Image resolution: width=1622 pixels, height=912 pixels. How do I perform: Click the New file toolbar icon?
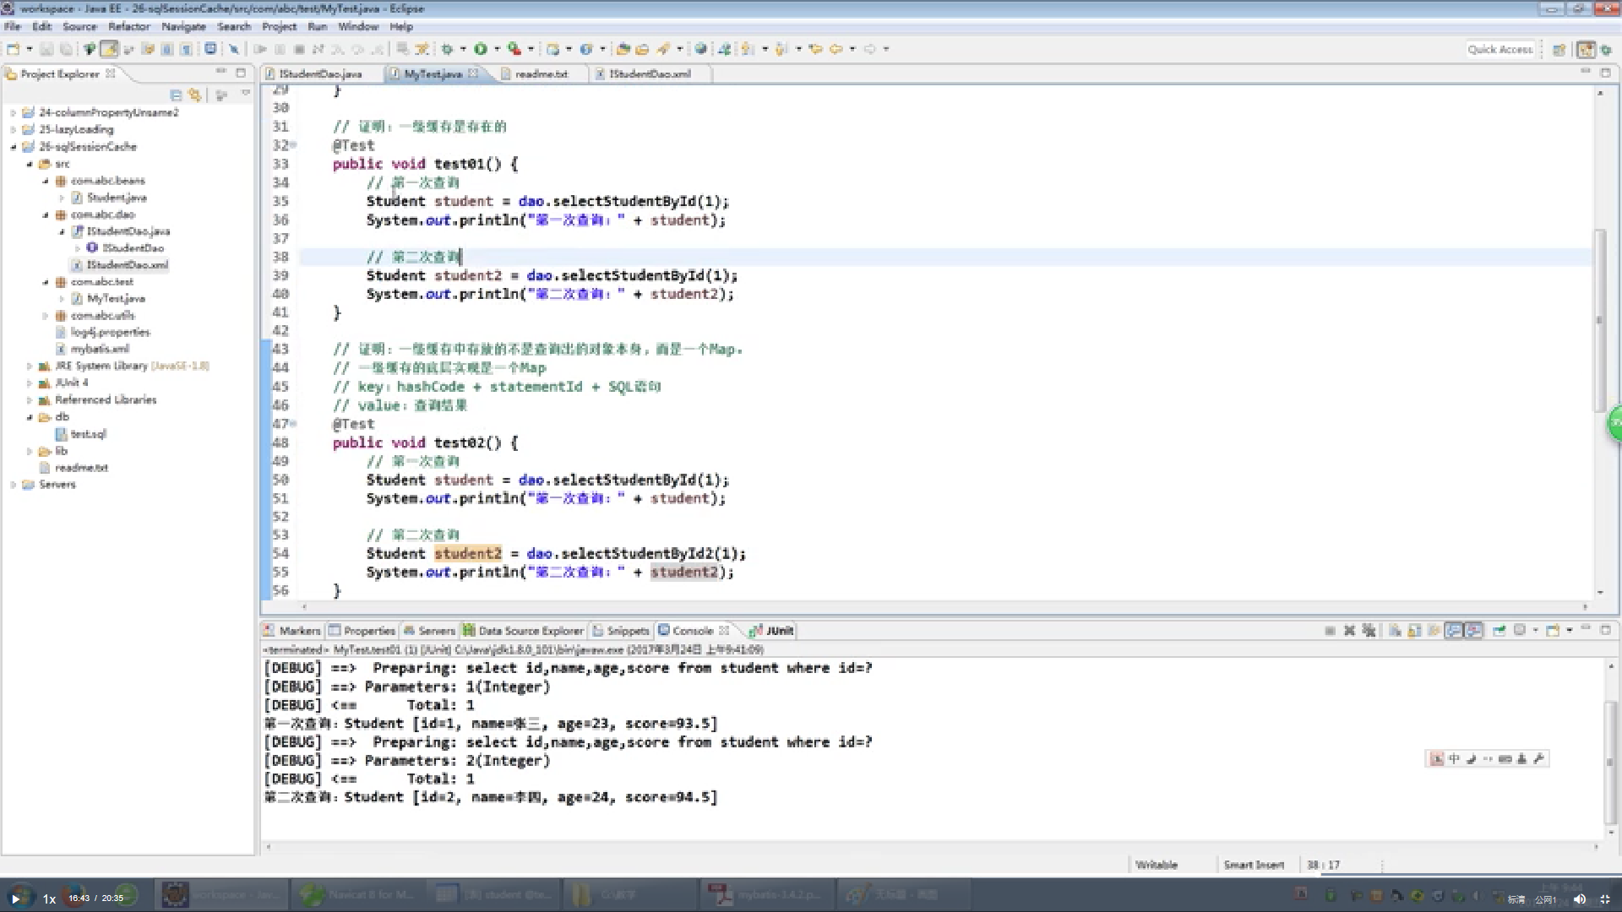point(14,49)
